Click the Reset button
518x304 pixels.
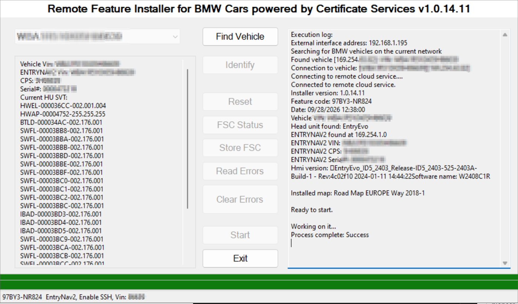click(240, 102)
